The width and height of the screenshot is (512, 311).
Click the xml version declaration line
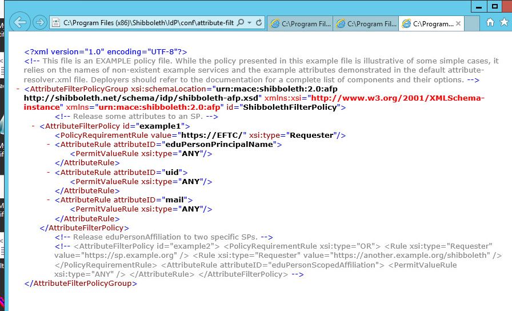[106, 51]
